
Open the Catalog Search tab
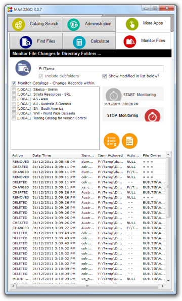(35, 24)
